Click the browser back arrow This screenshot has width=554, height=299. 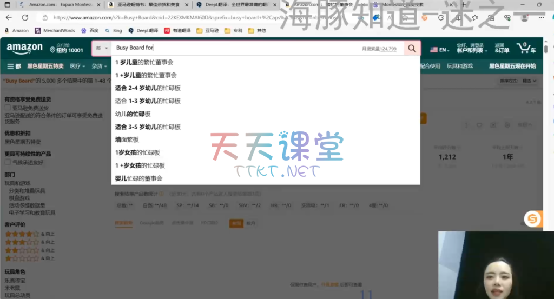tap(9, 17)
